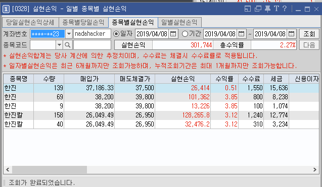Click realized profit value 128,265.8
Screen dimensions: 322x187
tap(196, 115)
